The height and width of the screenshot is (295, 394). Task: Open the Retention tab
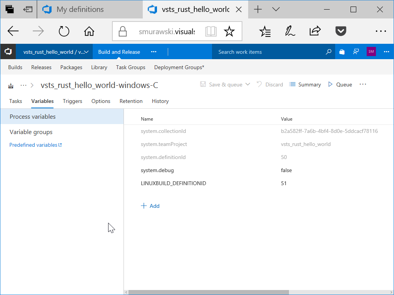131,101
